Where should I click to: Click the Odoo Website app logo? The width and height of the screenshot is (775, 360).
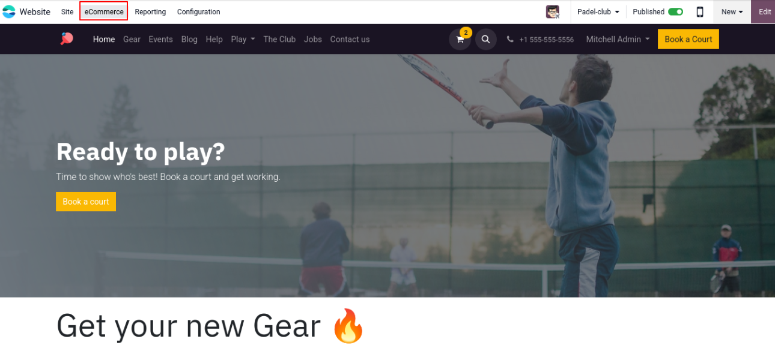(9, 11)
